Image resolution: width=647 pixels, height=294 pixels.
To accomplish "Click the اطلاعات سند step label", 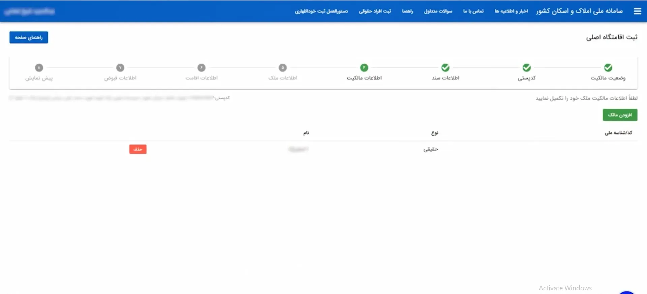I will pyautogui.click(x=445, y=78).
